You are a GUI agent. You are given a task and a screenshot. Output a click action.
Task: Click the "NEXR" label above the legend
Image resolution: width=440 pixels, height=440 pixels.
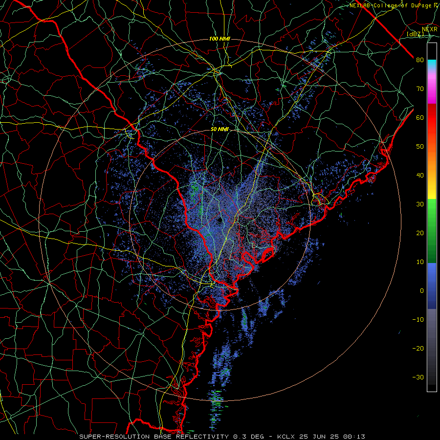429,29
